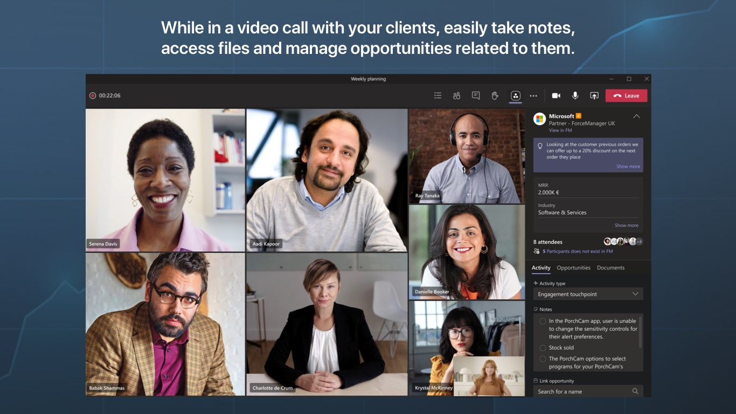The width and height of the screenshot is (736, 414).
Task: Check the PorchCam options note
Action: 543,358
